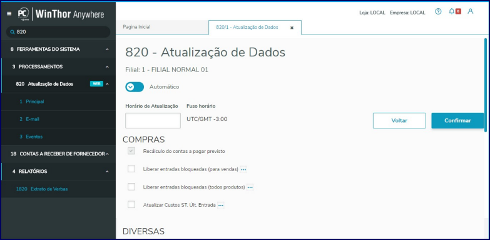Image resolution: width=490 pixels, height=240 pixels.
Task: Collapse 4 Relatórios section
Action: tap(107, 172)
